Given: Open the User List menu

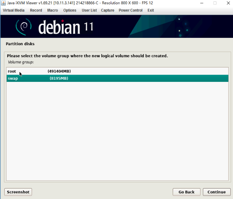Looking at the screenshot, I should click(x=89, y=10).
